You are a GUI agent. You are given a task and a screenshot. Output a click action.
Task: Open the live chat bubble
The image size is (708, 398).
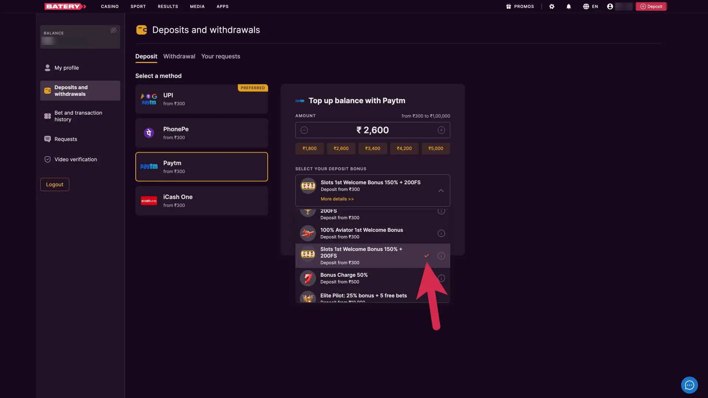(x=689, y=385)
